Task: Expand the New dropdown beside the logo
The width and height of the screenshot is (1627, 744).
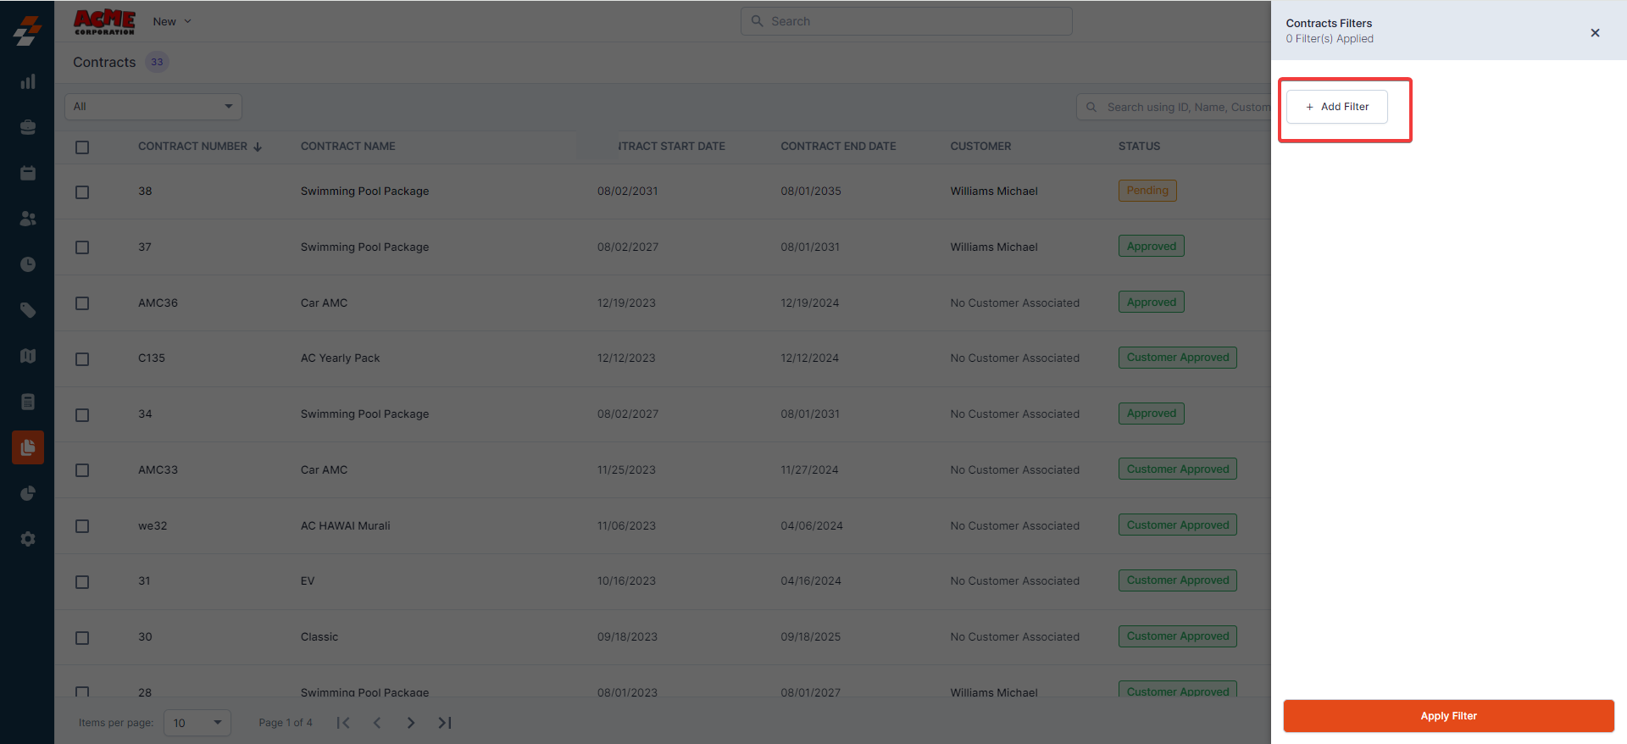Action: pyautogui.click(x=172, y=22)
